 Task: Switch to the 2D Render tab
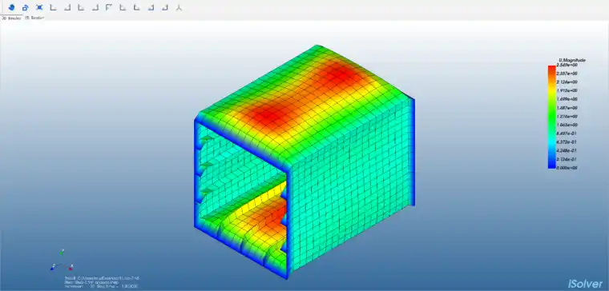pyautogui.click(x=34, y=18)
